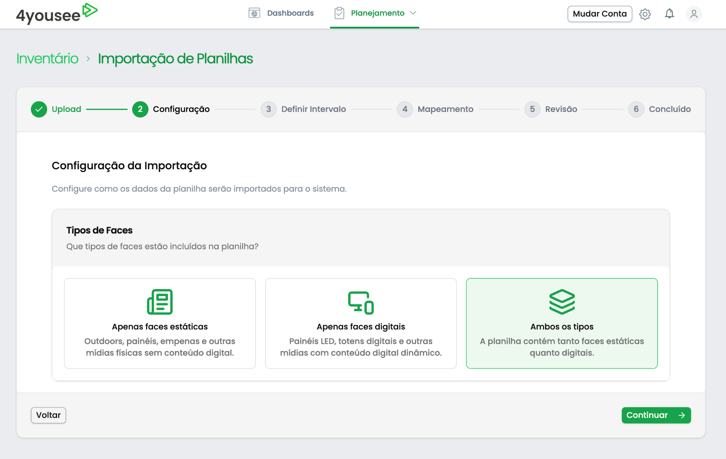Click the green Upload checkmark circle
The width and height of the screenshot is (726, 459).
point(39,109)
